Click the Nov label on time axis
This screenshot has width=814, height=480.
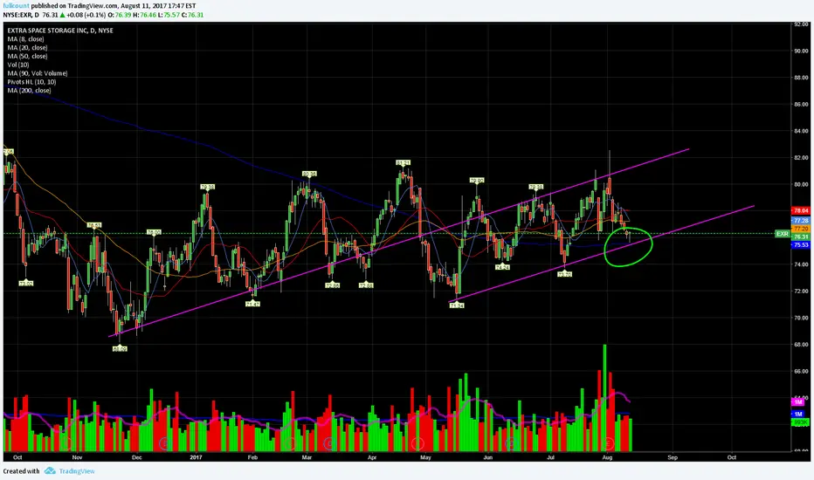tap(77, 457)
